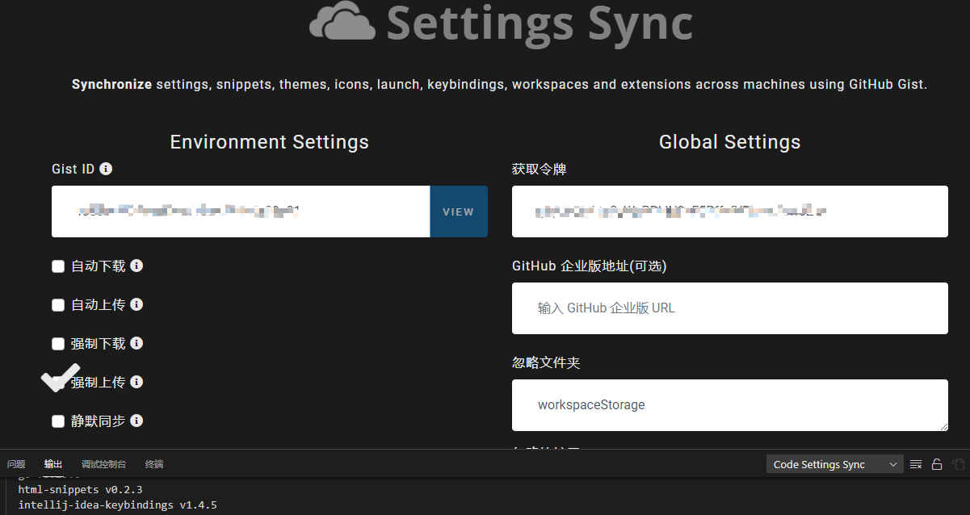Open the 调试控制台 tab
Image resolution: width=970 pixels, height=515 pixels.
pyautogui.click(x=103, y=464)
